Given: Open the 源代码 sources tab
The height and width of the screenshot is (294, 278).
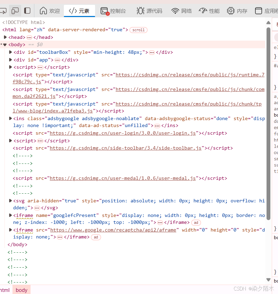Looking at the screenshot, I should pyautogui.click(x=149, y=11).
